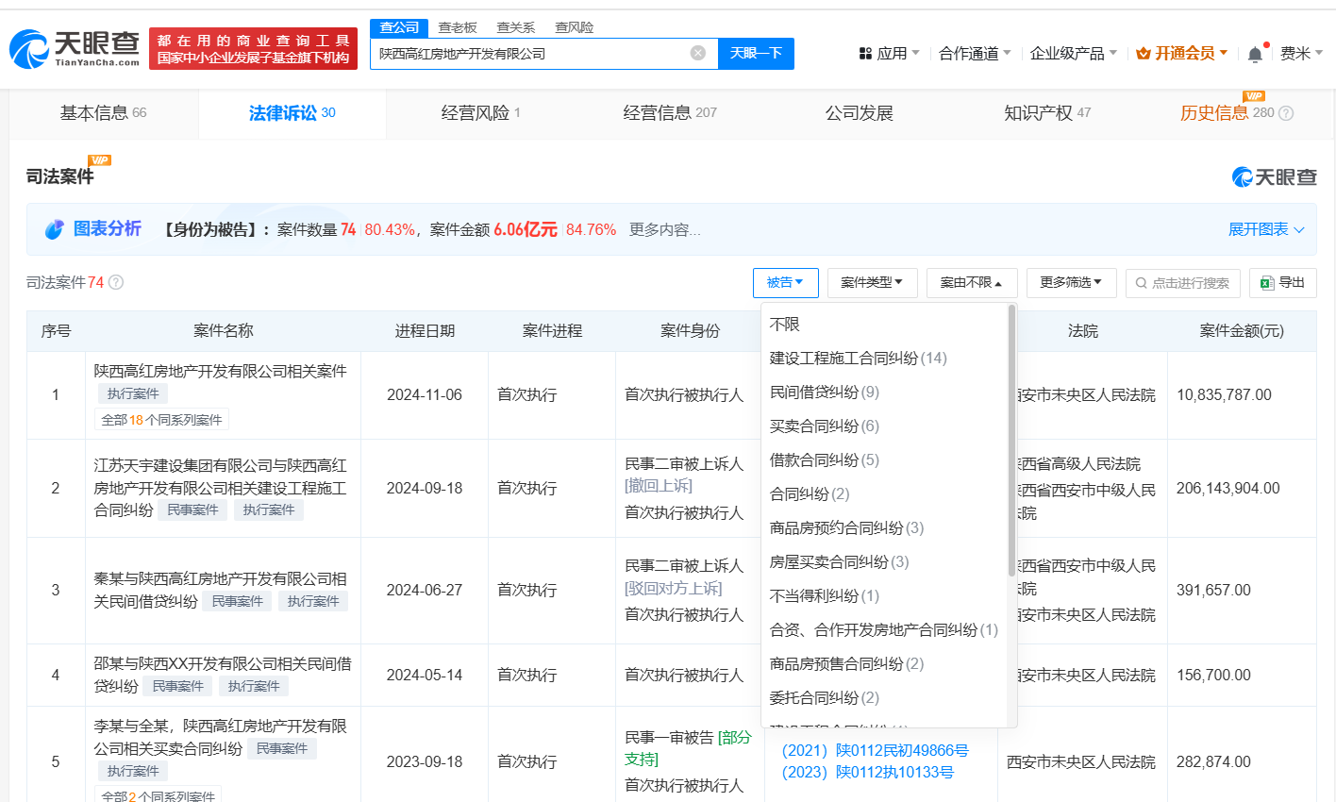
Task: Click the Excel export icon
Action: (1267, 283)
